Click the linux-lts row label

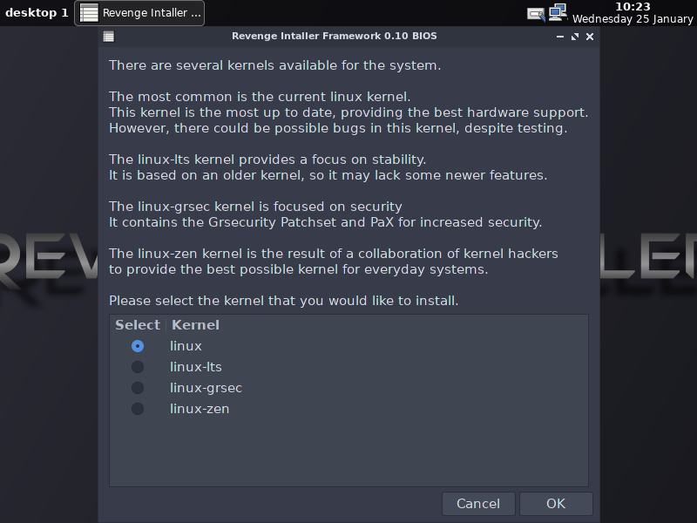[195, 367]
